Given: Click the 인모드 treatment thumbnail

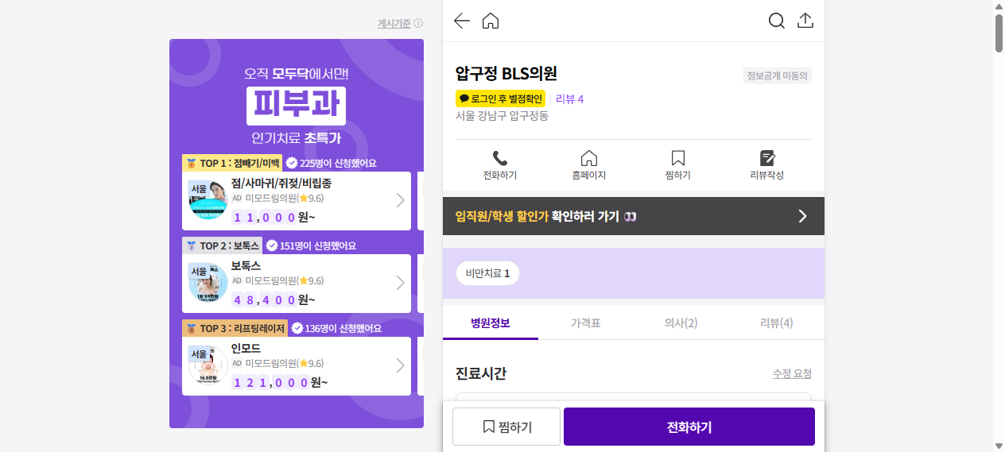Looking at the screenshot, I should tap(208, 366).
